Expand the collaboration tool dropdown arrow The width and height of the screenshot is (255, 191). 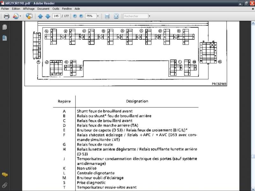(x=20, y=16)
